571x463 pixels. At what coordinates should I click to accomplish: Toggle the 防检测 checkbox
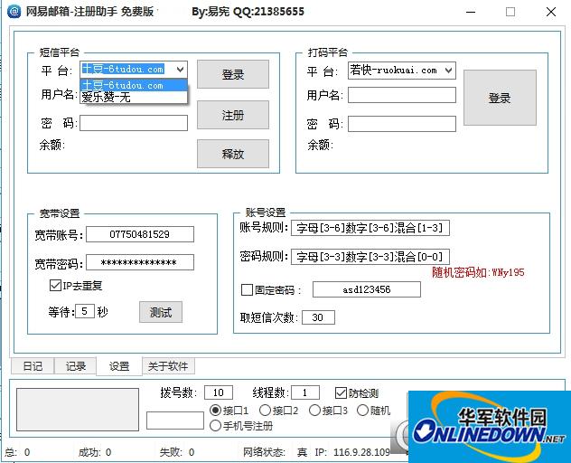pyautogui.click(x=341, y=393)
